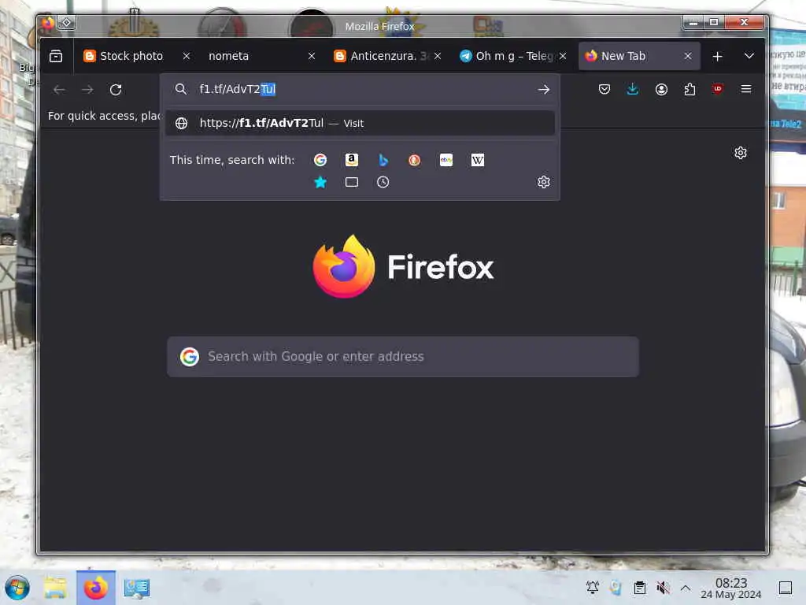Screen dimensions: 806x605
Task: Search this time with Wikipedia
Action: 478,160
